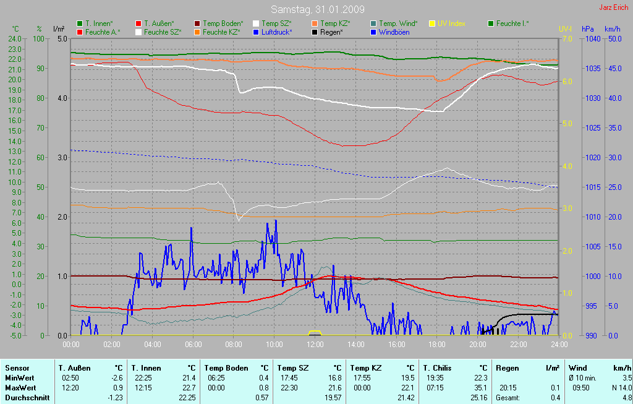
Task: Click the T. Chilis column header
Action: click(438, 367)
